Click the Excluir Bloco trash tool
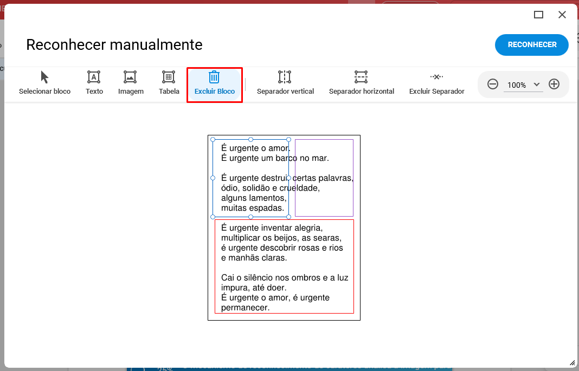Screen dimensions: 579x371 pyautogui.click(x=215, y=84)
